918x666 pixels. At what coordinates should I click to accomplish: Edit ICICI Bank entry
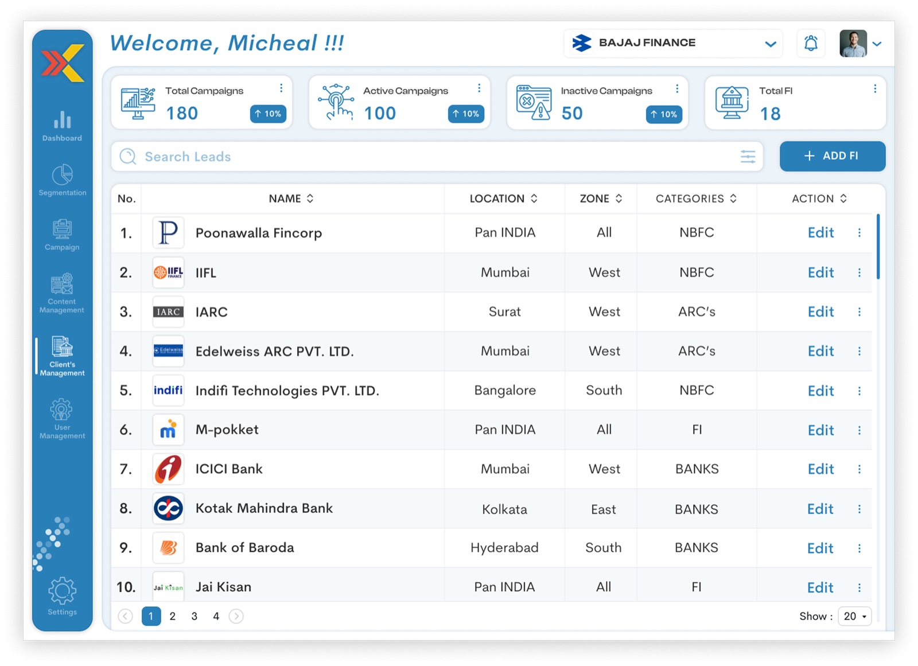[820, 469]
